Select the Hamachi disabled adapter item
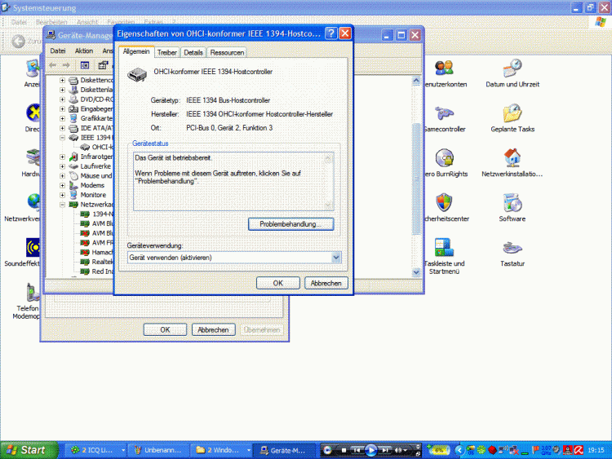 97,252
